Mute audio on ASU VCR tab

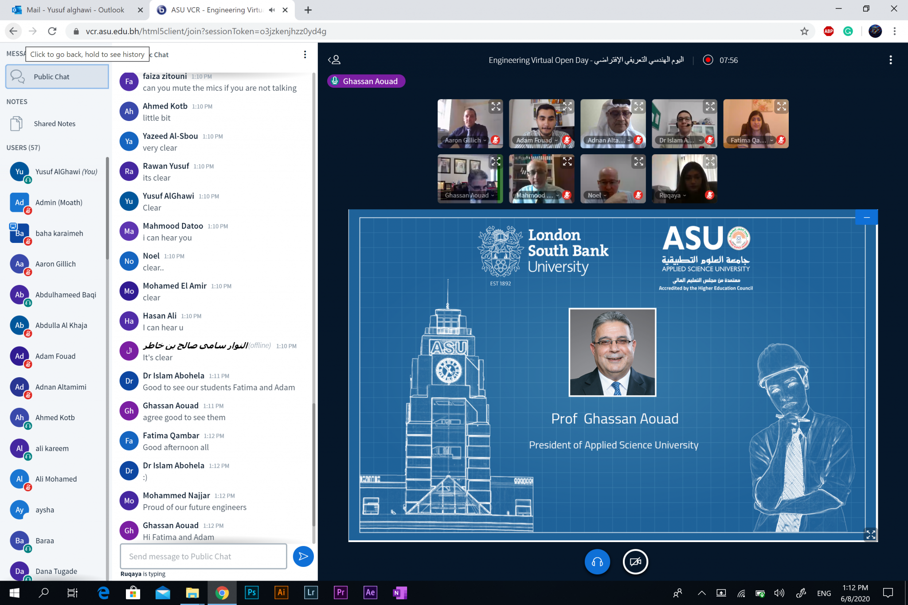[x=272, y=10]
